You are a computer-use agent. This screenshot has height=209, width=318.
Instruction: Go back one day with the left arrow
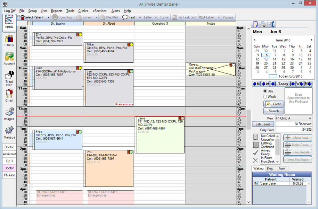coord(273,84)
